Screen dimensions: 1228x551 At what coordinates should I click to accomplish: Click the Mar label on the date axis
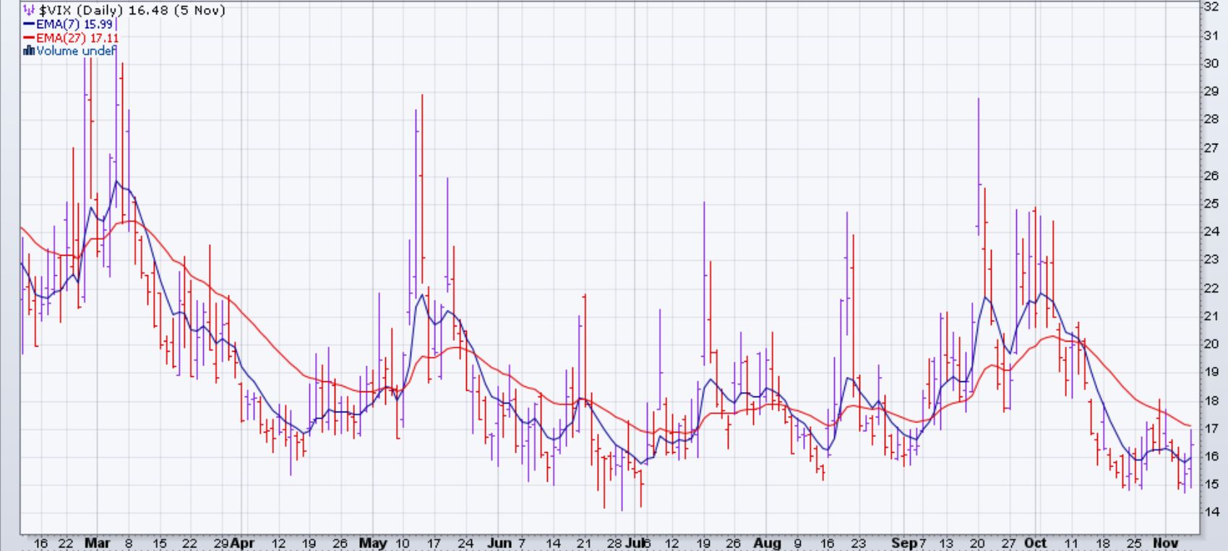(97, 543)
